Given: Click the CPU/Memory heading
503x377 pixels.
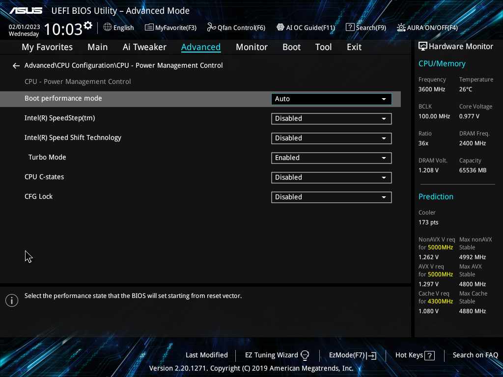Looking at the screenshot, I should (x=442, y=64).
